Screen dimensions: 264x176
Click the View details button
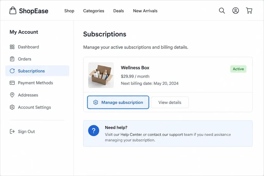(x=170, y=102)
